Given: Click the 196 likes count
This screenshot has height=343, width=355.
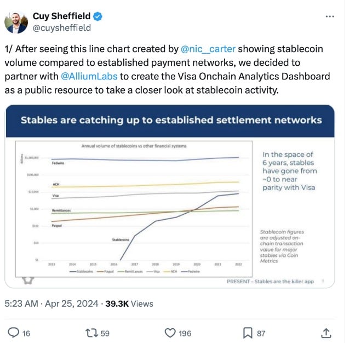Looking at the screenshot, I should 185,333.
